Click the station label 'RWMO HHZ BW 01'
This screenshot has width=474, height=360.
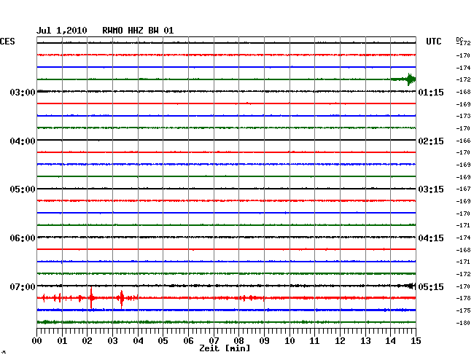[x=138, y=31]
